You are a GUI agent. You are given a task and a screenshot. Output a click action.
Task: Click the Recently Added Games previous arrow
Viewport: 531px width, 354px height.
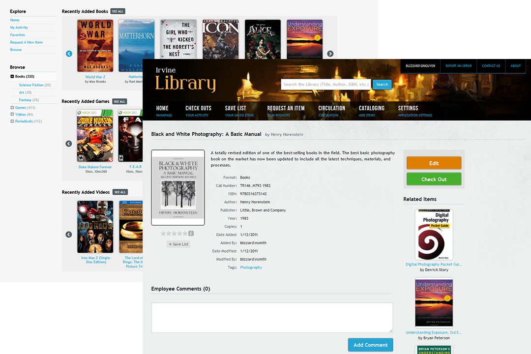69,144
